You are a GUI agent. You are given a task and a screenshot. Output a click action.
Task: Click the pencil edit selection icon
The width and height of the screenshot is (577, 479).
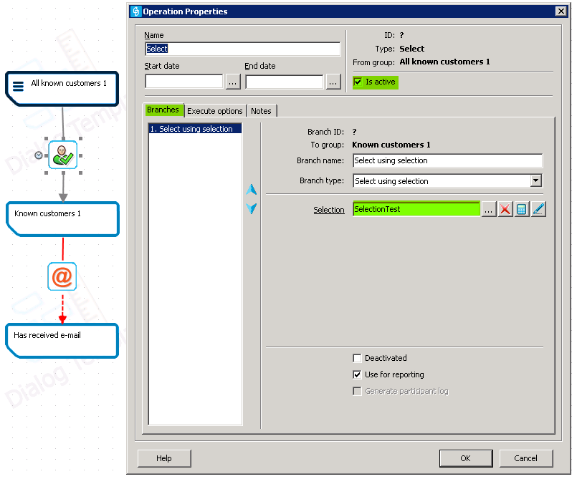pyautogui.click(x=538, y=209)
